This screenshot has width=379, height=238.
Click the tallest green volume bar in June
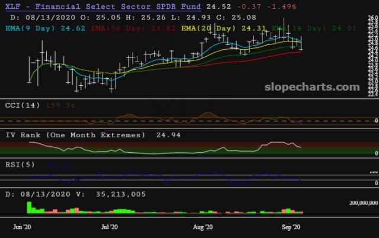29,208
